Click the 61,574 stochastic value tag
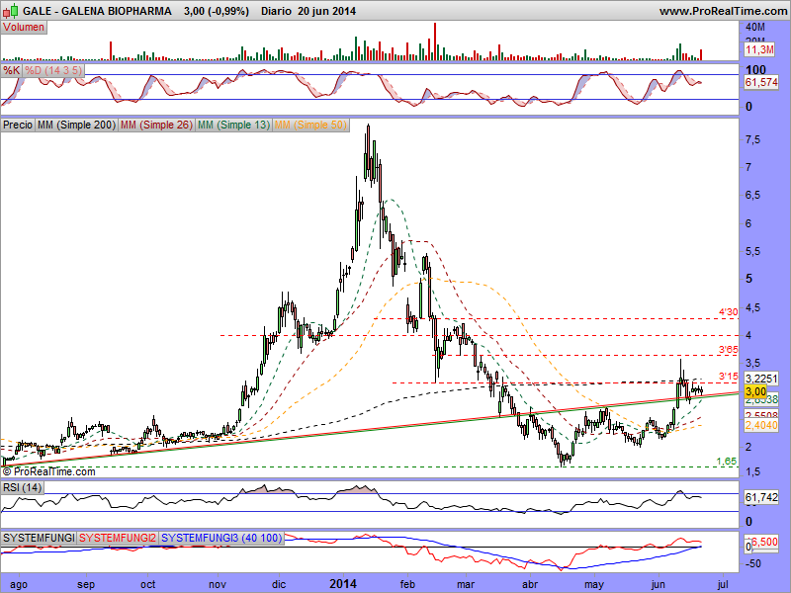Image resolution: width=791 pixels, height=593 pixels. 761,82
